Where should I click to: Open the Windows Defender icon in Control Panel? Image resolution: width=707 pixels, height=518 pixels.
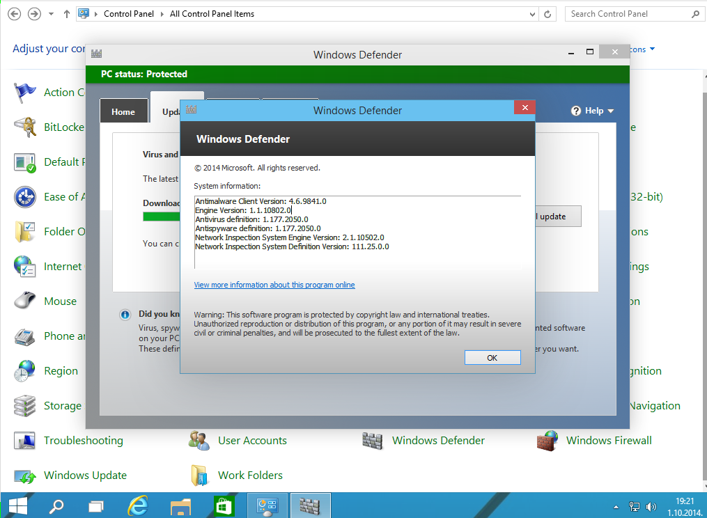click(x=373, y=441)
